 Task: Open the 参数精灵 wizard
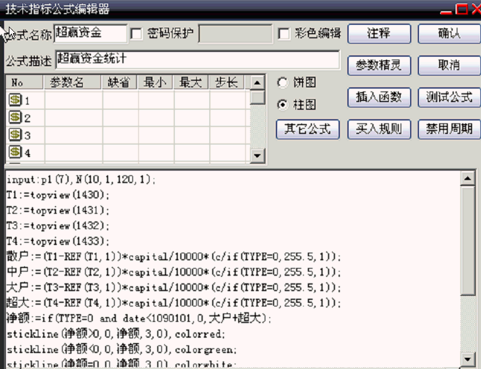coord(379,65)
